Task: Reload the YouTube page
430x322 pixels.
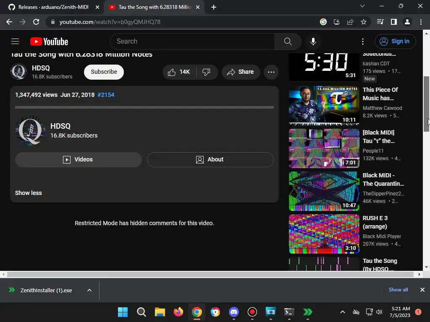Action: [x=36, y=22]
